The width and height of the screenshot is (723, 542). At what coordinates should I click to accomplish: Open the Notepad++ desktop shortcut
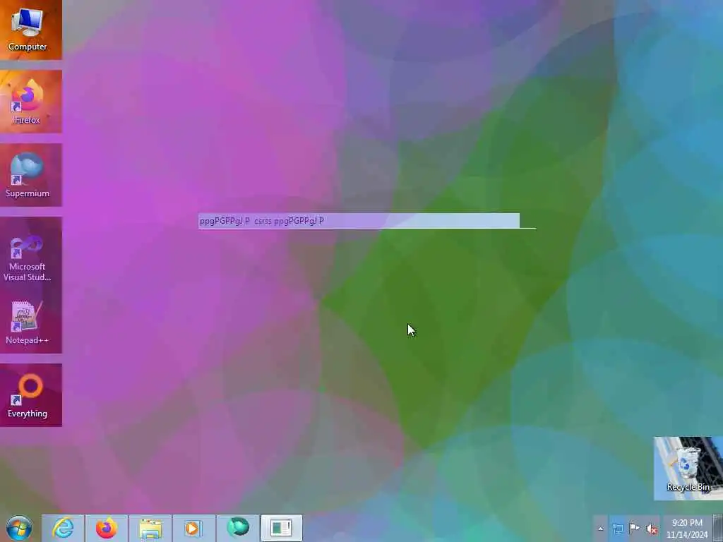coord(28,322)
